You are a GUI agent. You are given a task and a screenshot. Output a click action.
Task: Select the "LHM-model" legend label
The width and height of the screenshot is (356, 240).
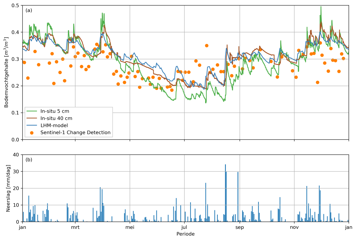(x=54, y=125)
